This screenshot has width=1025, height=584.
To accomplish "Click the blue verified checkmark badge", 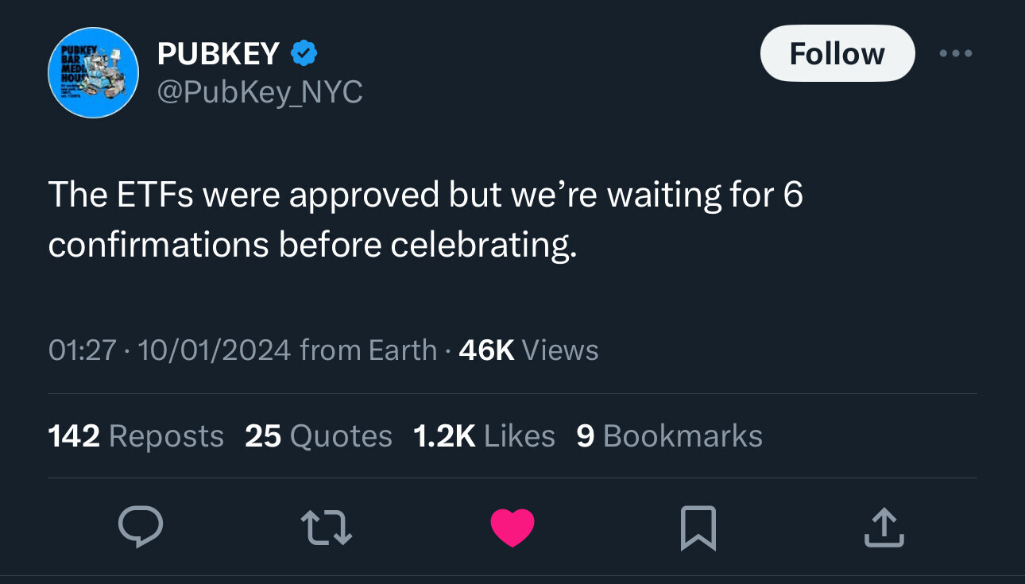I will pyautogui.click(x=304, y=54).
